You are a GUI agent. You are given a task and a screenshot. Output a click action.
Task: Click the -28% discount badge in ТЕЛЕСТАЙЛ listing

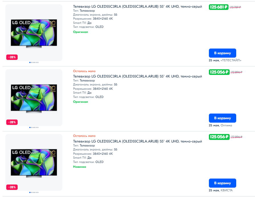pos(12,57)
